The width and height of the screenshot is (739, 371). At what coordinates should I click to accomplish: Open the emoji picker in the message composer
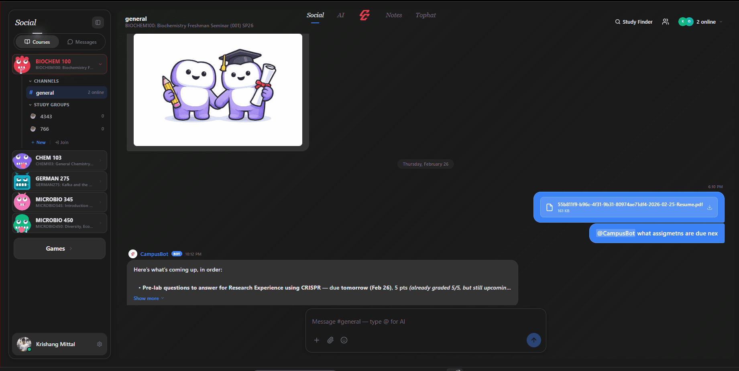point(344,340)
